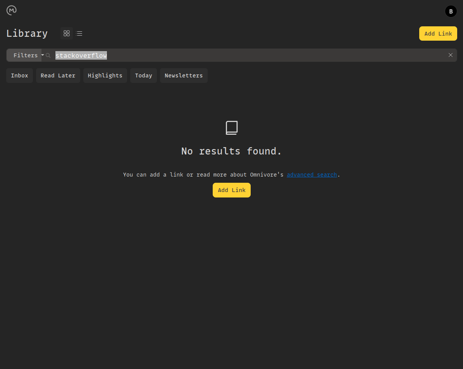This screenshot has width=463, height=369.
Task: Switch to grid view layout
Action: pos(66,33)
